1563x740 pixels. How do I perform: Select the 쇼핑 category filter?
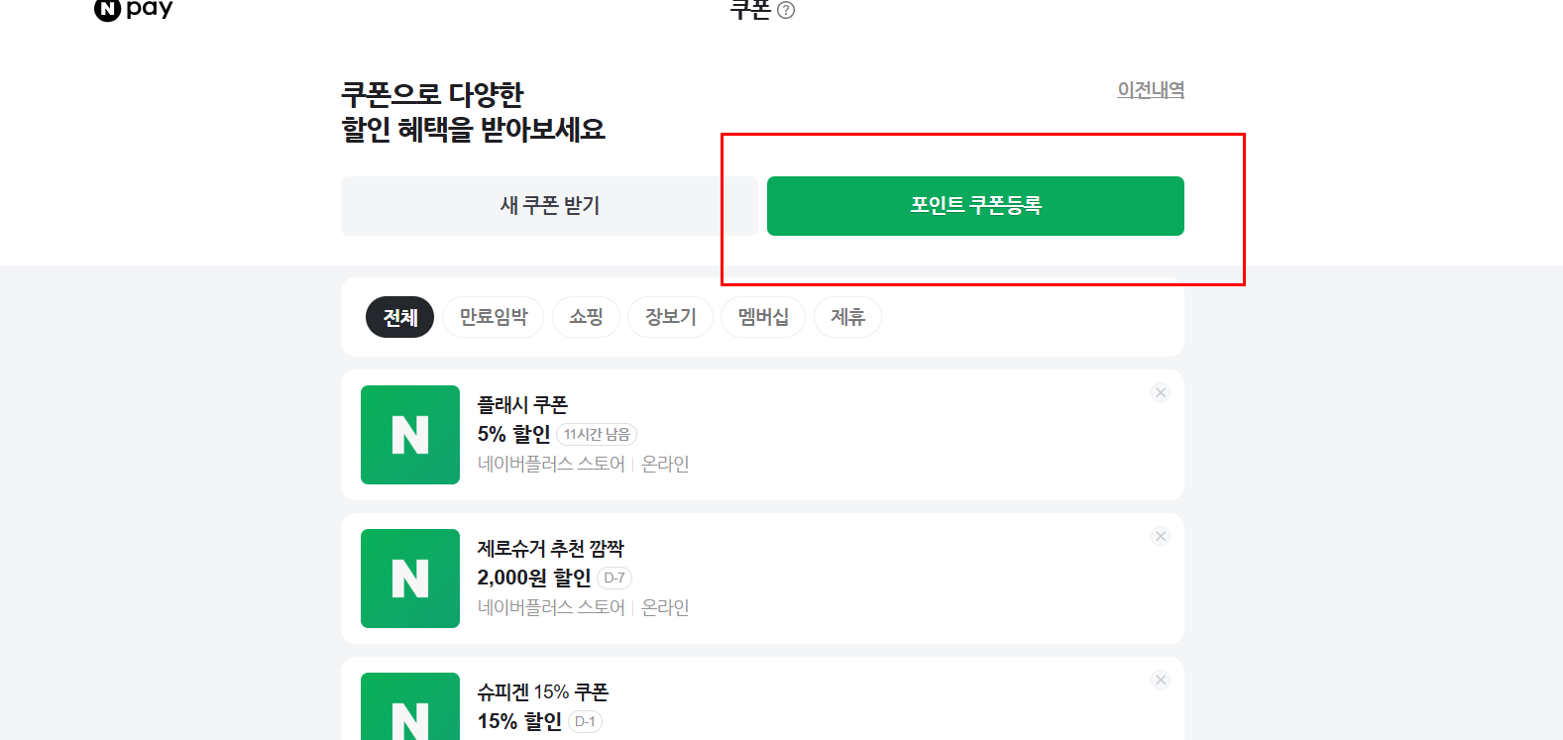(x=586, y=317)
